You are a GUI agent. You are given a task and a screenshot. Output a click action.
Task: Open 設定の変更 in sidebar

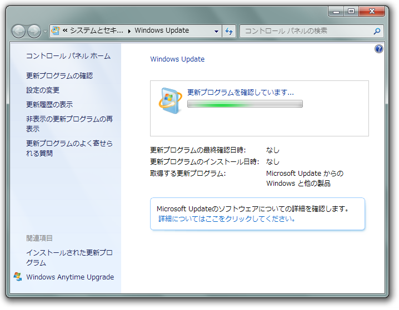coord(43,90)
